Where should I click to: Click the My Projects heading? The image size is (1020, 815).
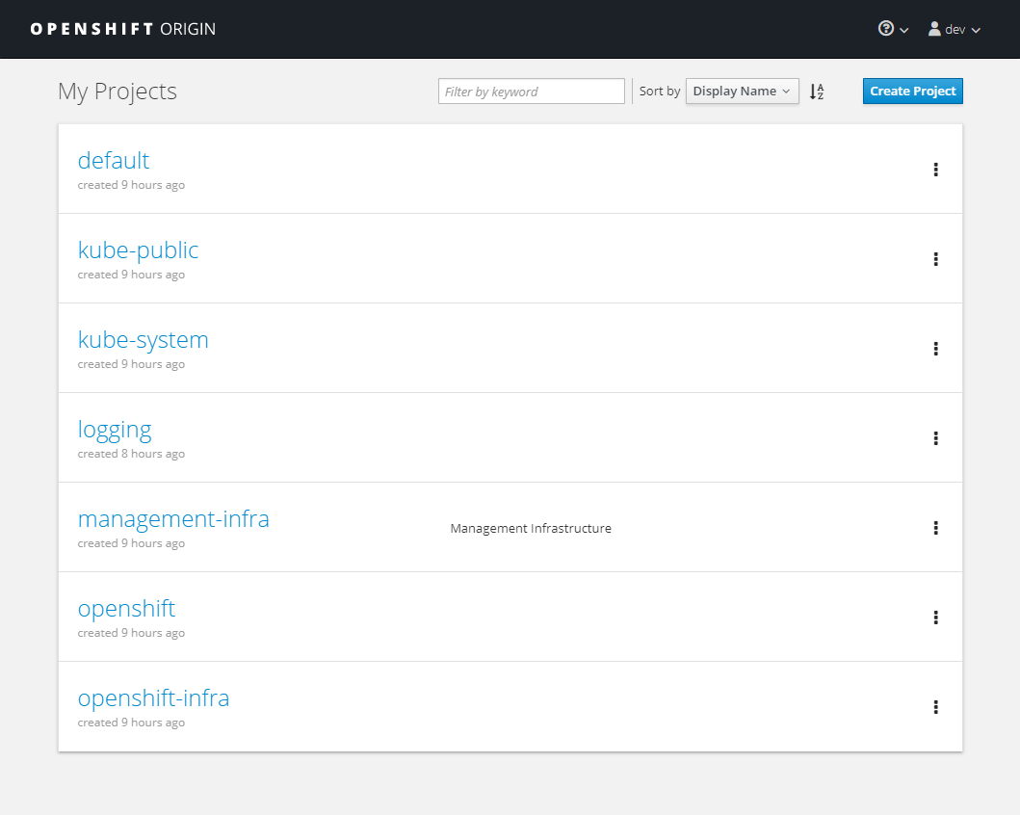118,92
